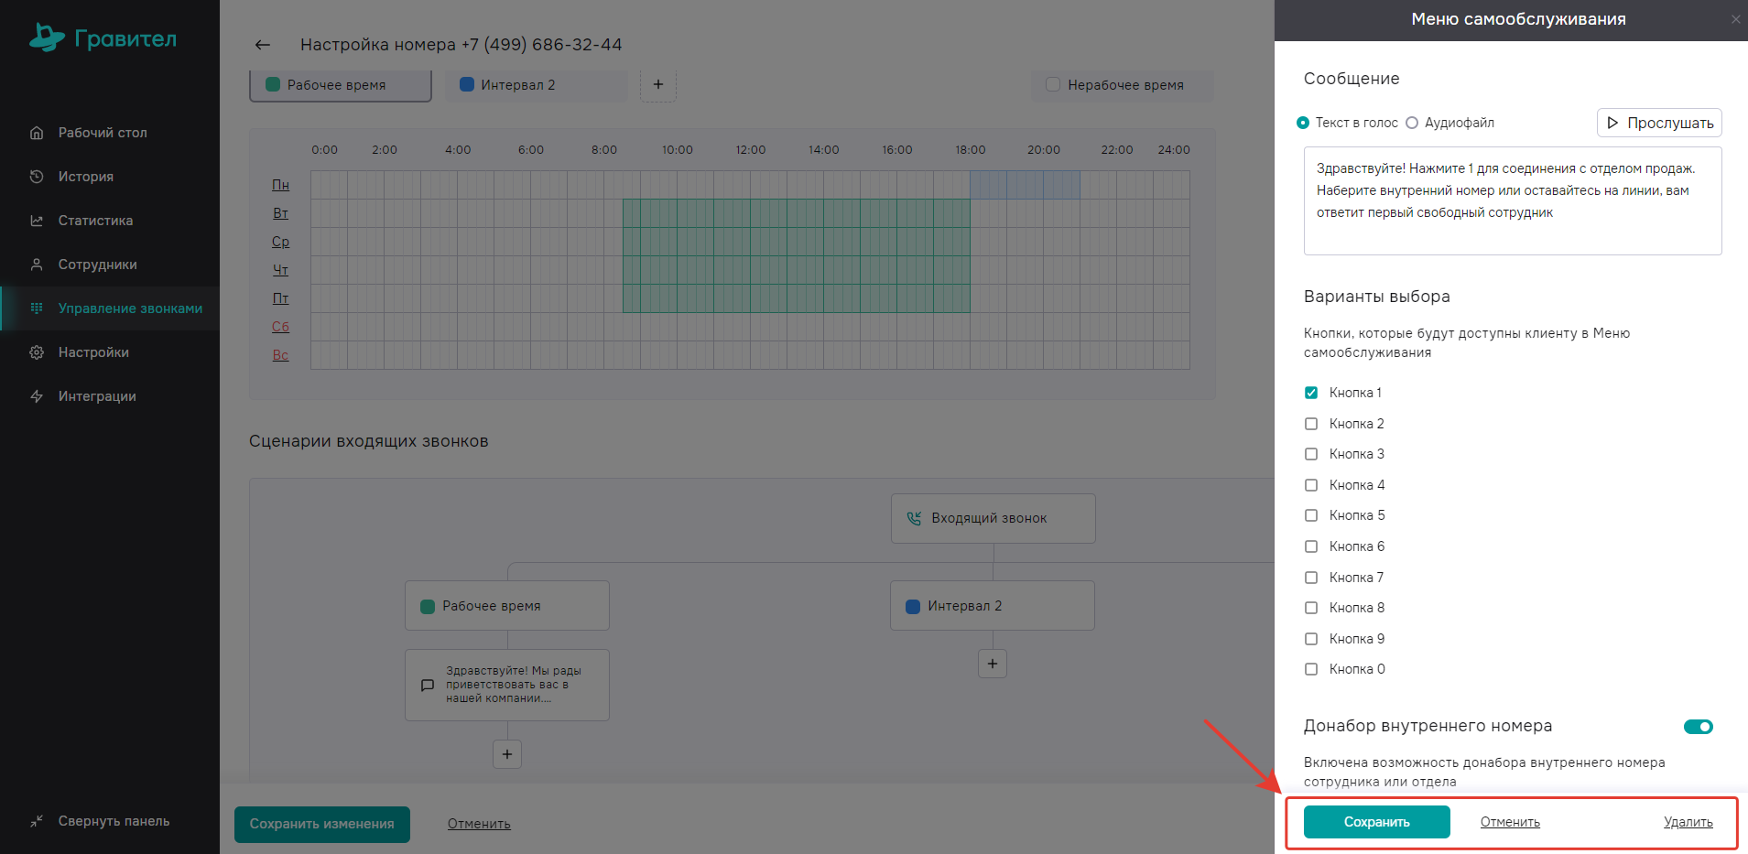Click the message text field
Viewport: 1748px width, 854px height.
click(x=1512, y=201)
